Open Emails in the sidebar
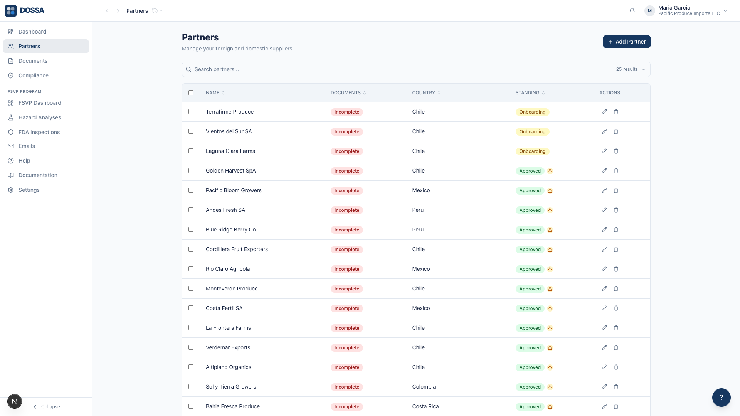The height and width of the screenshot is (416, 740). click(x=46, y=146)
